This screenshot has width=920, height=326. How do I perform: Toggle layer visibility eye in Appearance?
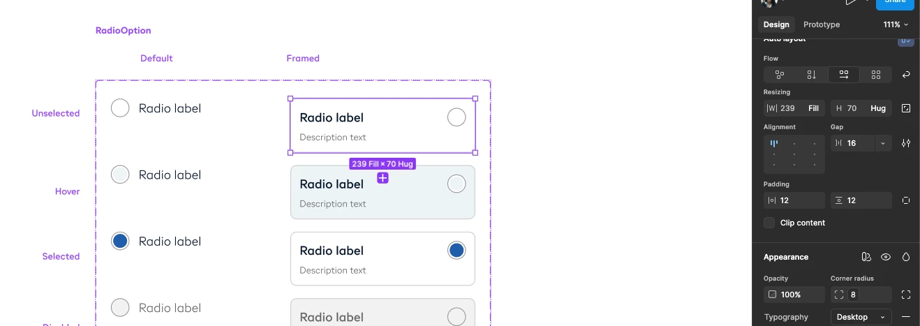click(x=886, y=257)
